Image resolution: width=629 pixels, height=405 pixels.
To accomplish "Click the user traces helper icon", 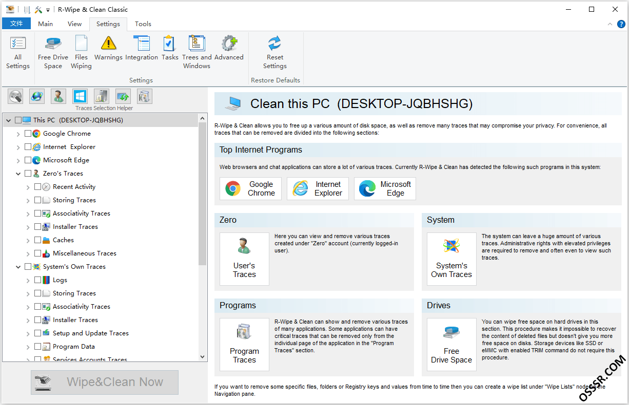I will coord(58,96).
